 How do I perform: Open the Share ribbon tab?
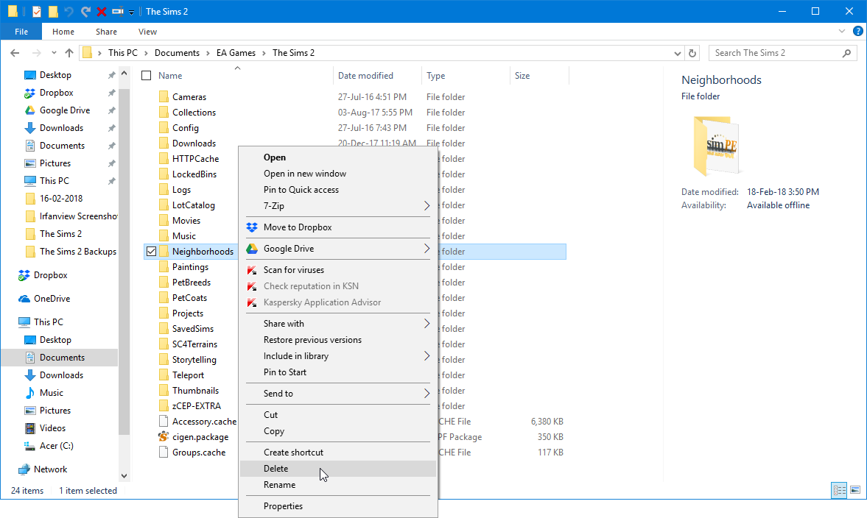coord(106,32)
